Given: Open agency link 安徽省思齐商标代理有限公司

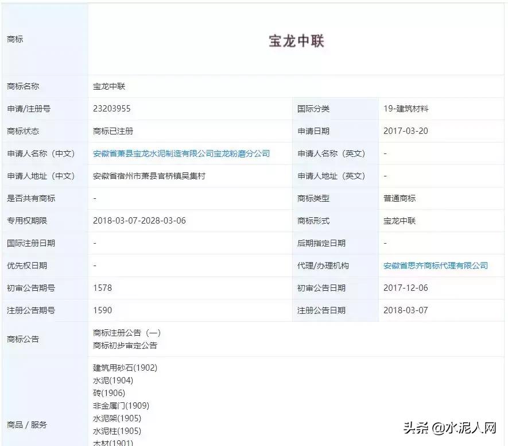Looking at the screenshot, I should click(x=436, y=266).
